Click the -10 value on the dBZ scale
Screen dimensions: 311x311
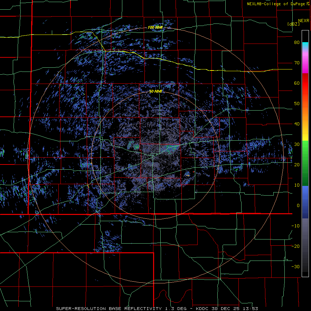[295, 226]
